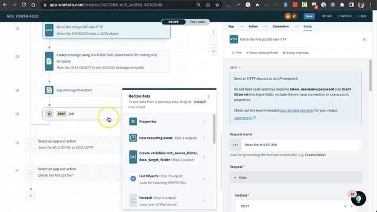Close the HTTP step setup panel
Viewport: 377px width, 212px height.
(364, 39)
